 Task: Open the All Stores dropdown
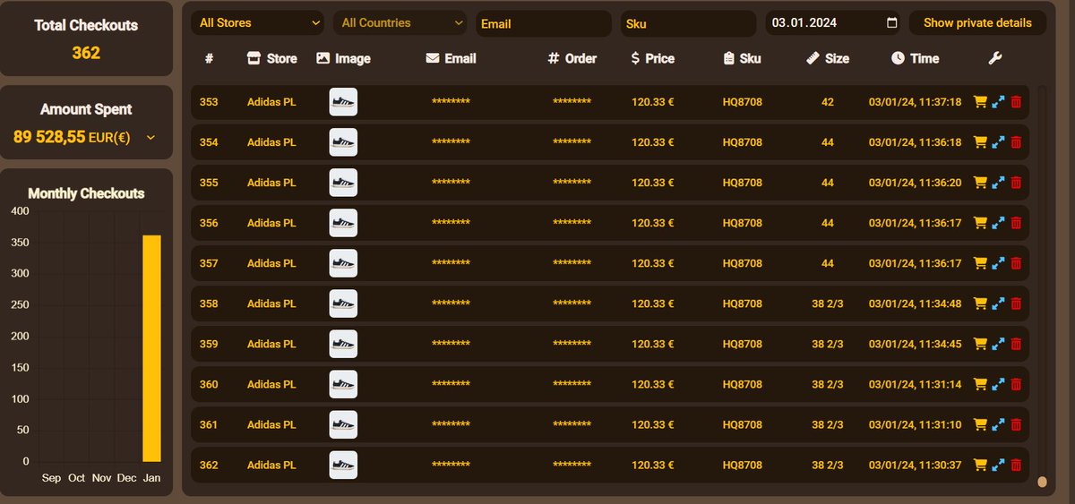[257, 22]
